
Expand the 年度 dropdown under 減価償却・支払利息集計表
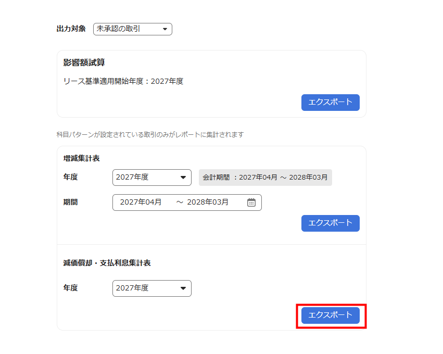pyautogui.click(x=151, y=288)
